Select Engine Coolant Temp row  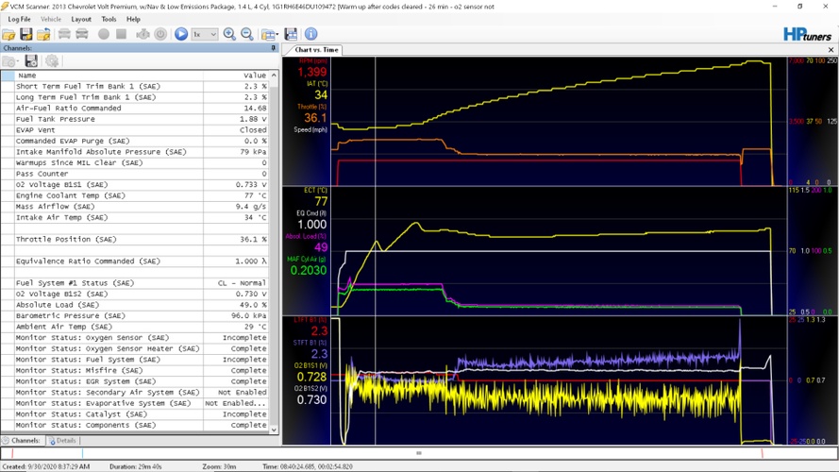point(135,195)
